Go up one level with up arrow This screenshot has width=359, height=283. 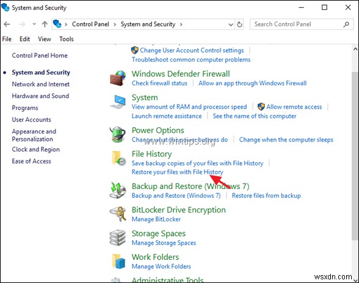tap(45, 24)
